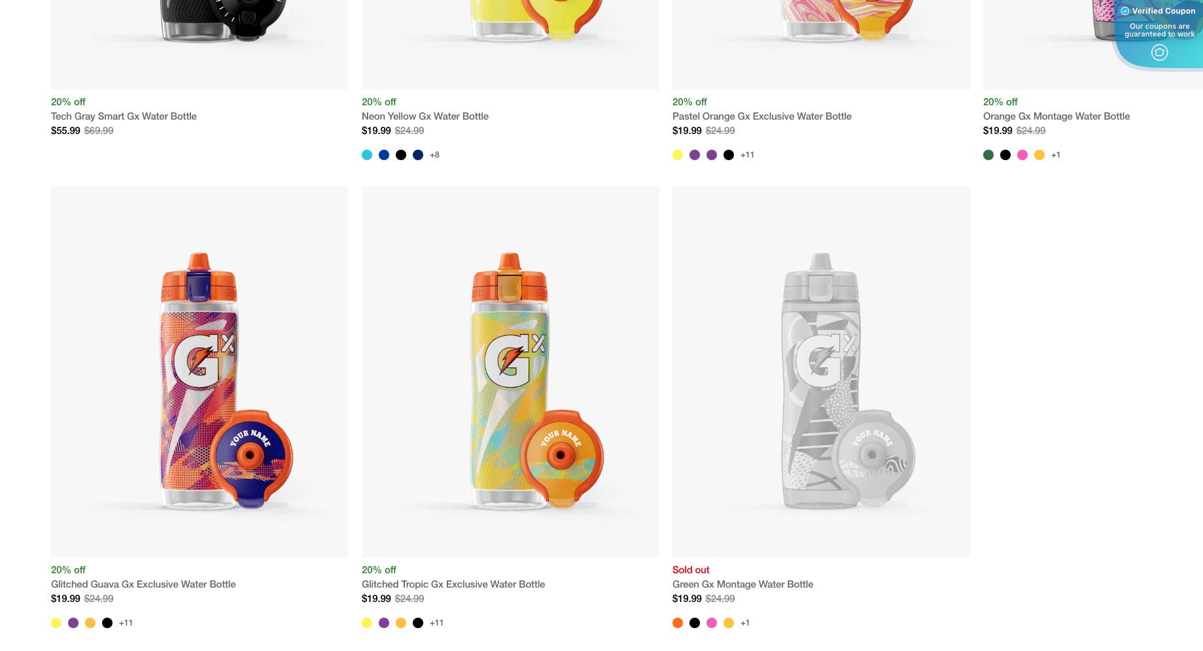Choose the black swatch under Glitched Tropic bottle

coord(418,623)
